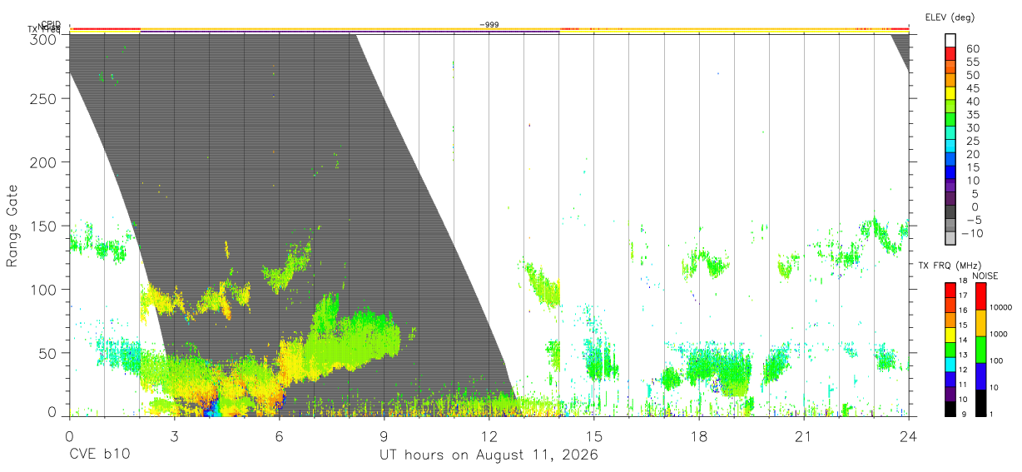The height and width of the screenshot is (472, 1022).
Task: Click range gate tick label 250
Action: pos(43,98)
